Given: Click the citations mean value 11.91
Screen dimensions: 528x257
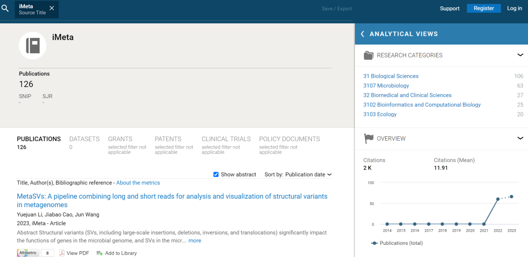Looking at the screenshot, I should pos(441,168).
